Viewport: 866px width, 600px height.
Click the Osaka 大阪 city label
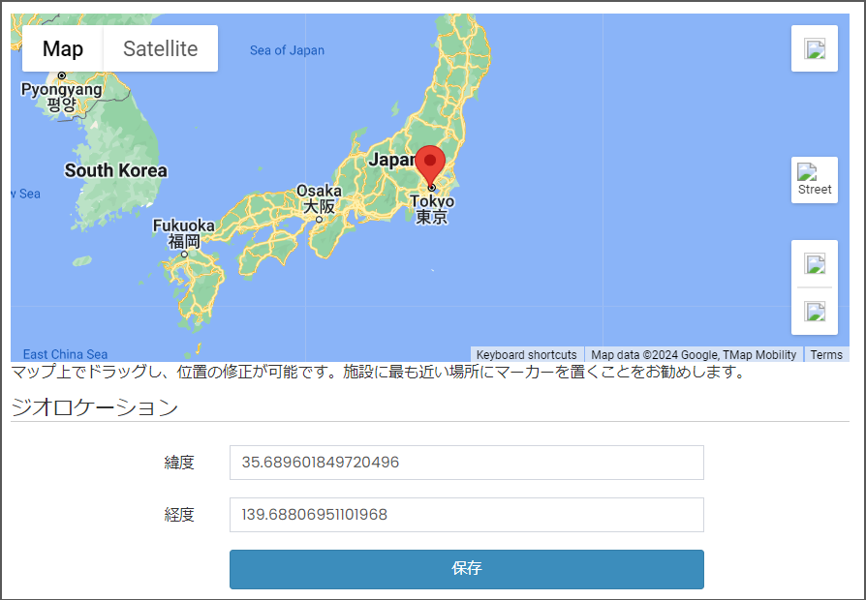pyautogui.click(x=319, y=198)
